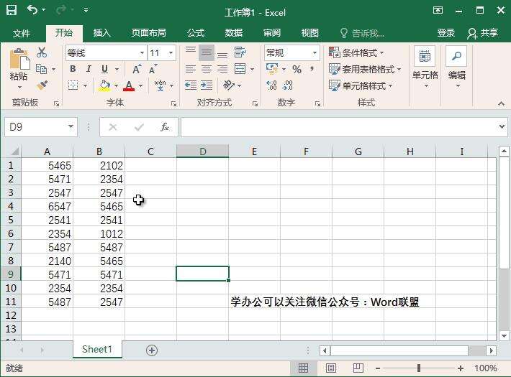Click the 登录 sign-in link
The width and height of the screenshot is (511, 377).
coord(446,33)
